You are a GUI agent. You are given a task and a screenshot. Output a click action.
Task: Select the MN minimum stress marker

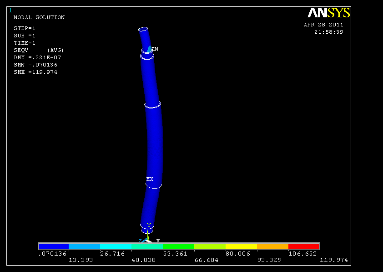pyautogui.click(x=155, y=49)
